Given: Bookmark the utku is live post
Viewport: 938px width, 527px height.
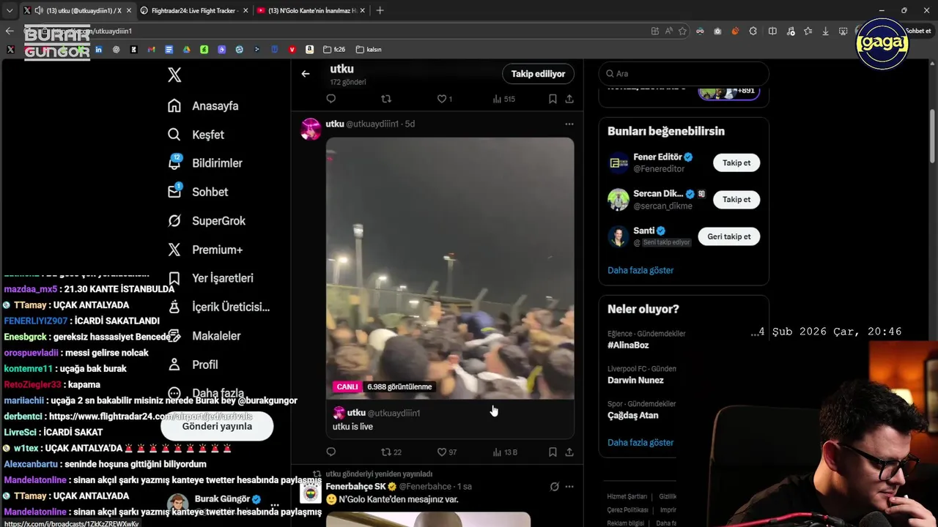Looking at the screenshot, I should tap(553, 452).
